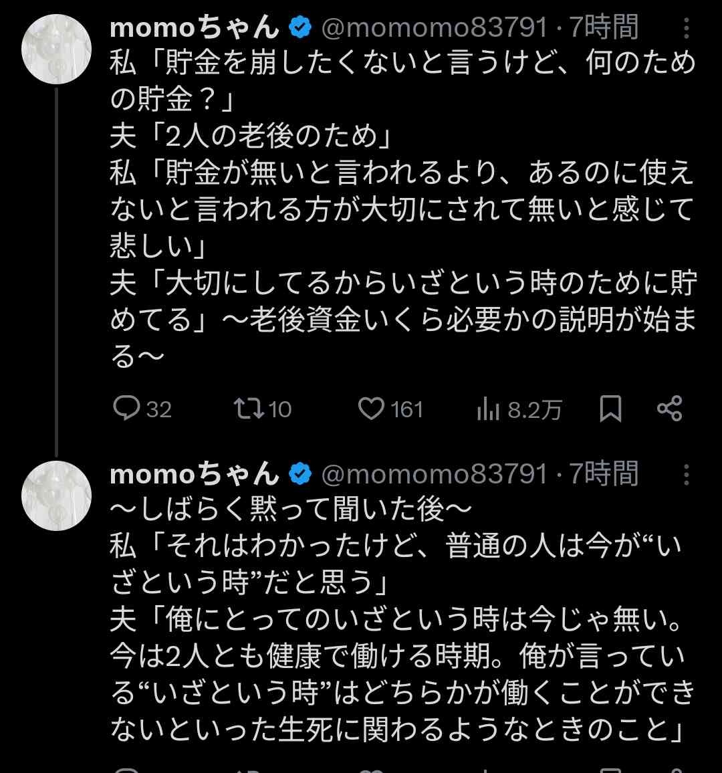Image resolution: width=722 pixels, height=773 pixels.
Task: Click the second tweet's profile avatar
Action: click(x=56, y=495)
